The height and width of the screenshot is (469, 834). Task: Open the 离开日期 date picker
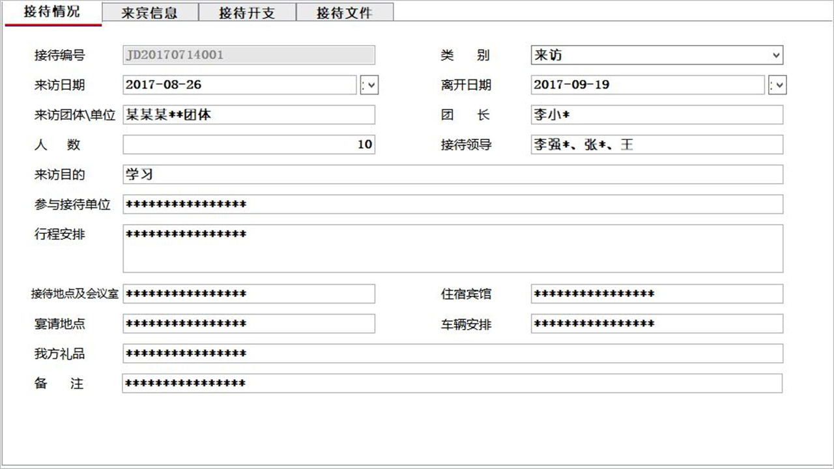click(777, 85)
